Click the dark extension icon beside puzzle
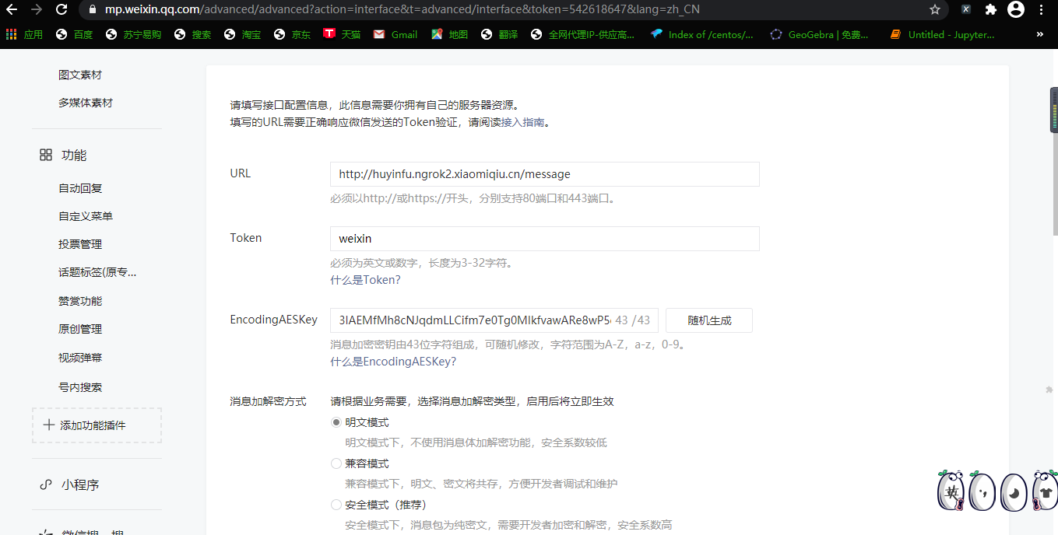 point(966,9)
